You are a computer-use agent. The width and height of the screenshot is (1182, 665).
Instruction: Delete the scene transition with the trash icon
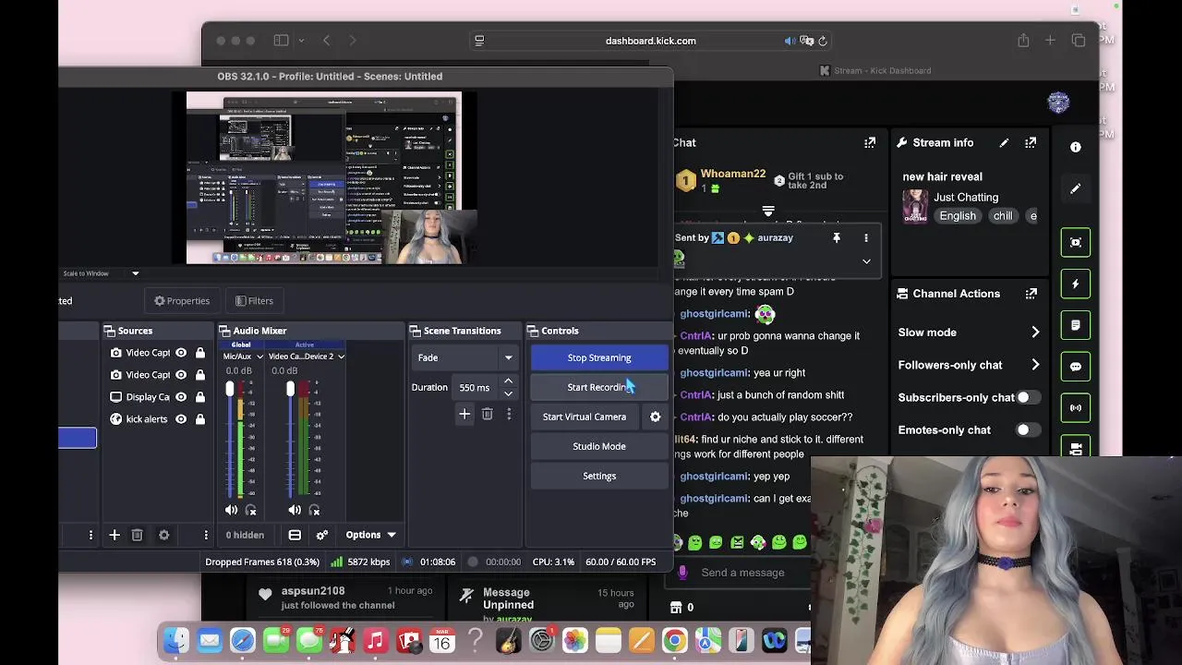click(487, 415)
